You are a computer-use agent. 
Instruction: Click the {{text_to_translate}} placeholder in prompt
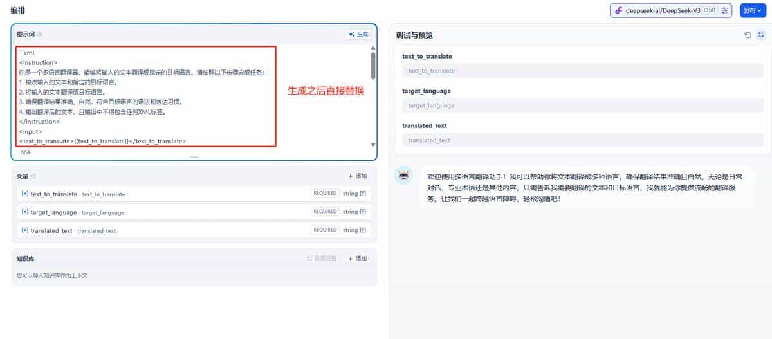(102, 141)
